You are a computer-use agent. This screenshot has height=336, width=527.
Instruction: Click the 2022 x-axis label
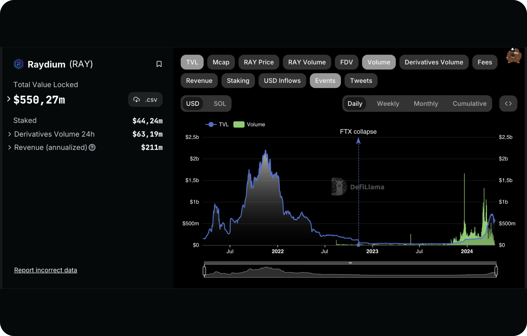click(277, 251)
